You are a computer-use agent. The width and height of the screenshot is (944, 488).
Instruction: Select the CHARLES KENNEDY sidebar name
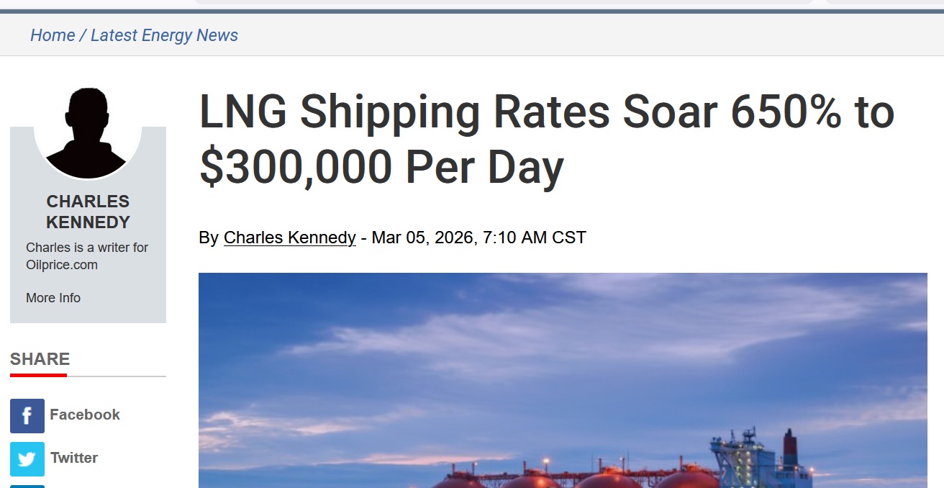click(88, 212)
